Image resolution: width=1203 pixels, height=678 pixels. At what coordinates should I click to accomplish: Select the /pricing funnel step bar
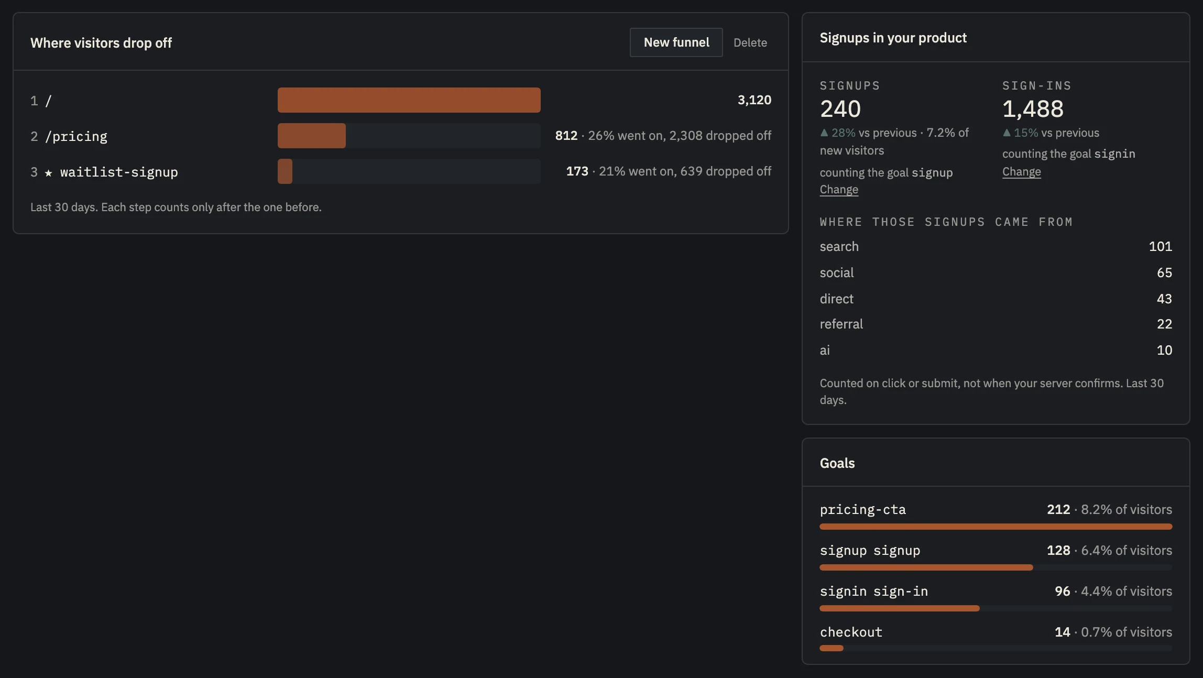[x=409, y=136]
